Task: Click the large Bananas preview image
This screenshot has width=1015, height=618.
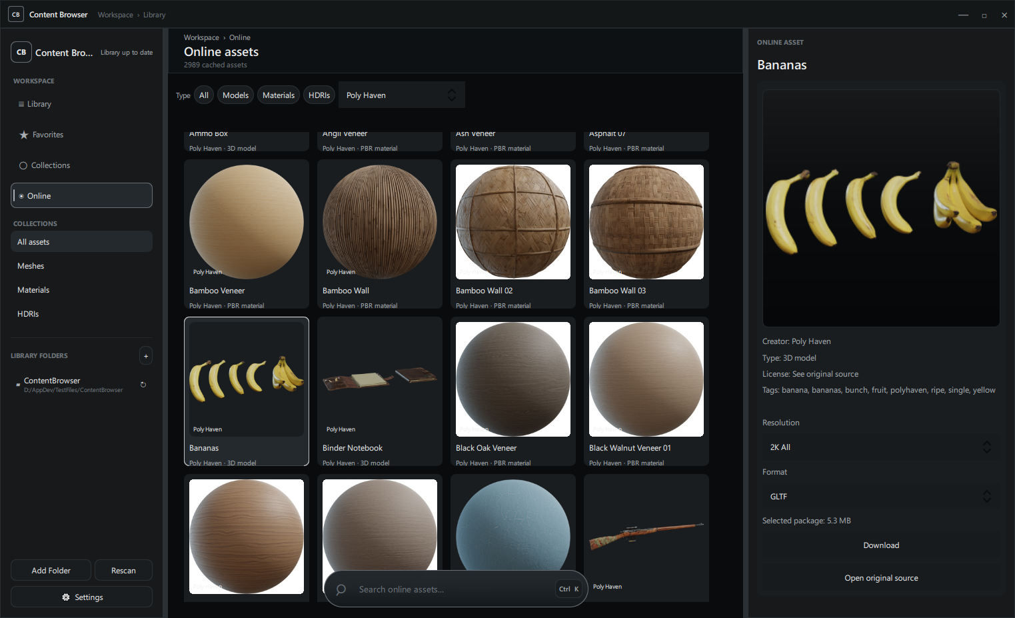Action: click(x=881, y=208)
